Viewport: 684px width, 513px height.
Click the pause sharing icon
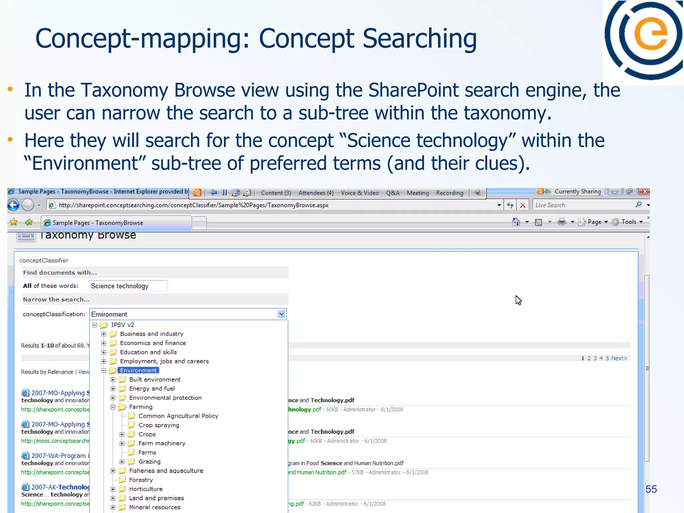(x=225, y=192)
